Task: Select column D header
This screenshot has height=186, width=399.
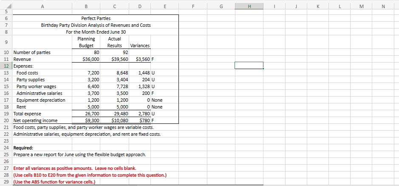Action: pos(140,6)
